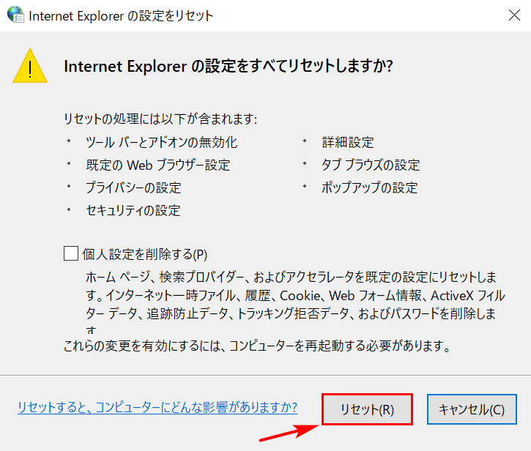Click the list item 既定の Web ブラウザー設定
Screen dimensions: 531x451
click(158, 165)
